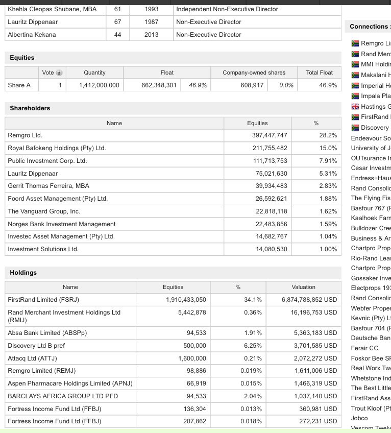Open FirstRand Limited (FSRJ) holding
The width and height of the screenshot is (391, 433).
click(x=43, y=300)
